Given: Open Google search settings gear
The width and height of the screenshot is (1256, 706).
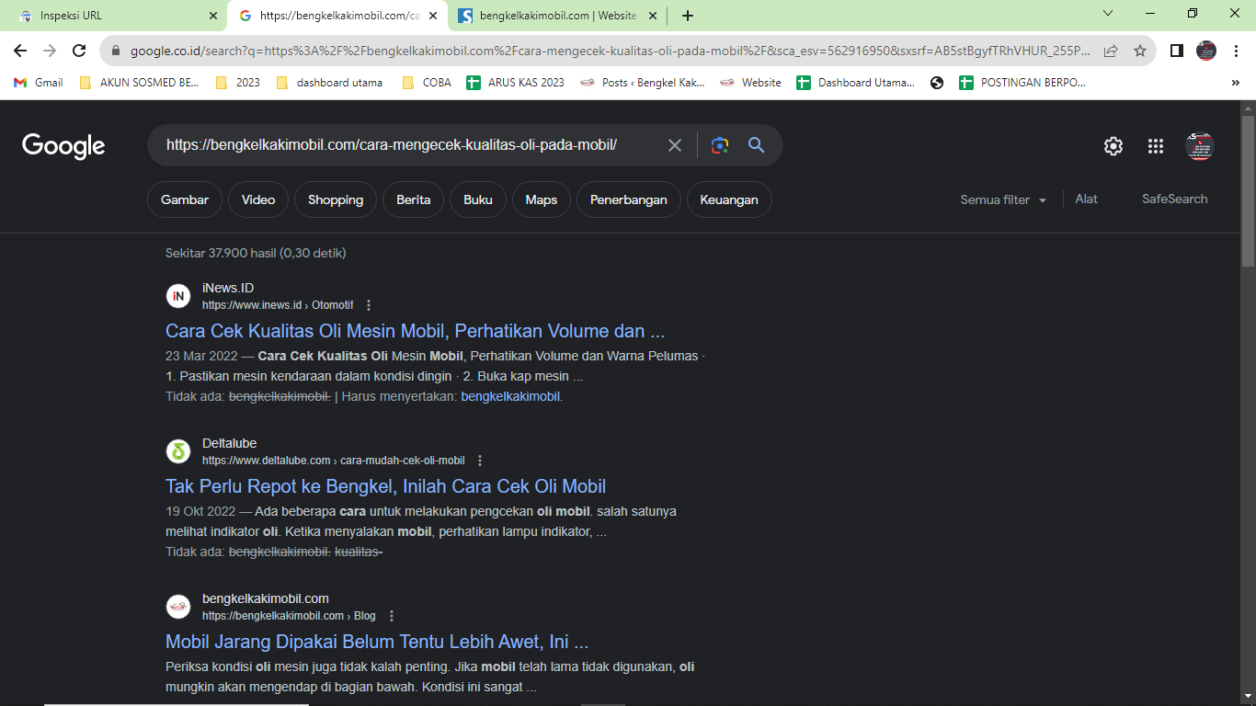Looking at the screenshot, I should coord(1113,146).
